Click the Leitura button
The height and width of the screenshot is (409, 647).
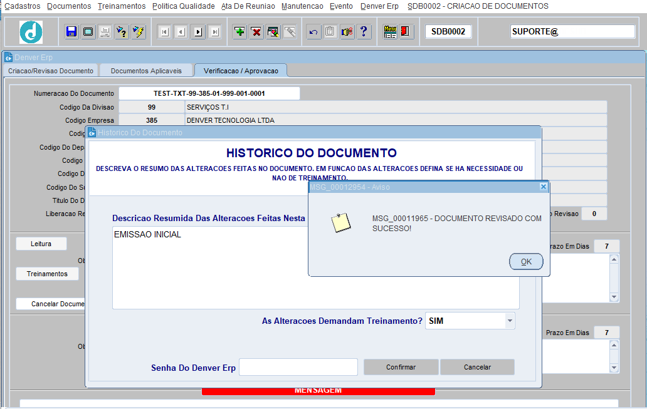click(x=41, y=244)
